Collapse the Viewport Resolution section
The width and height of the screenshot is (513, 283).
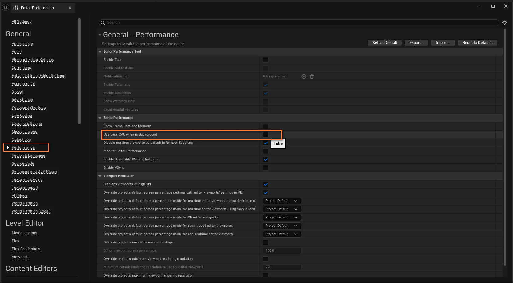100,176
